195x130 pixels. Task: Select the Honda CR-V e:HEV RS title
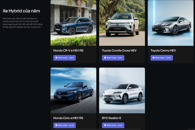(68, 51)
